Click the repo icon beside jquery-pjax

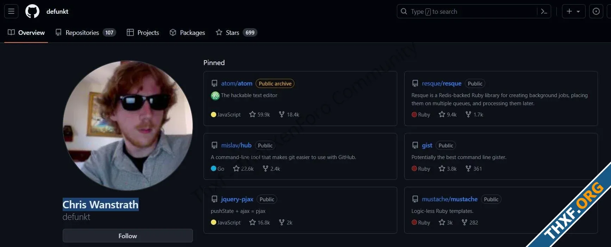[214, 199]
